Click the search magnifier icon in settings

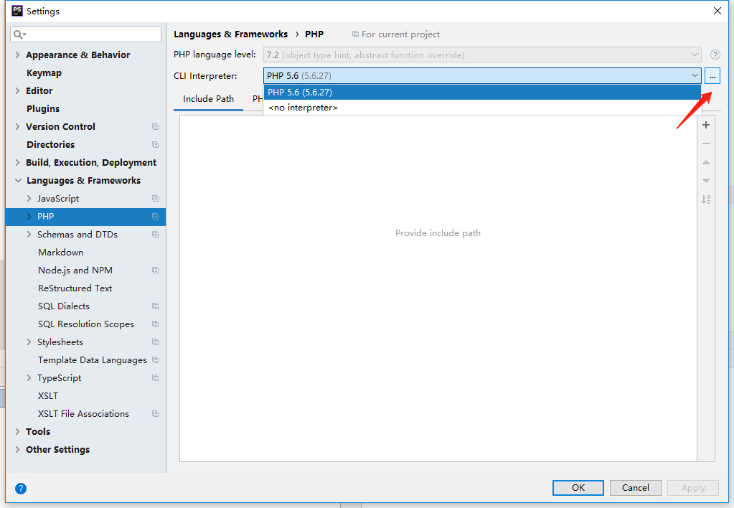pos(19,34)
